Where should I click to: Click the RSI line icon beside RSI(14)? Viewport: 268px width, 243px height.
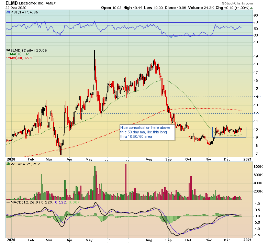coord(8,12)
